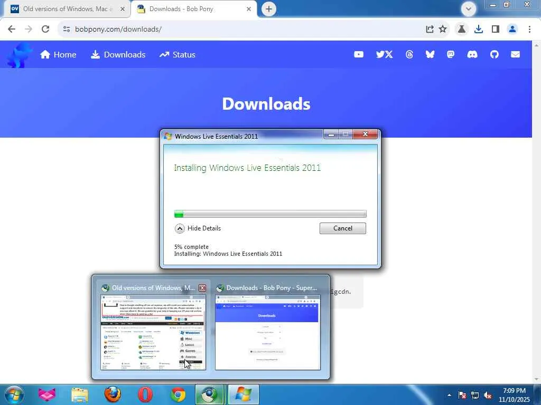Open a new browser tab
The height and width of the screenshot is (405, 541).
pyautogui.click(x=269, y=9)
